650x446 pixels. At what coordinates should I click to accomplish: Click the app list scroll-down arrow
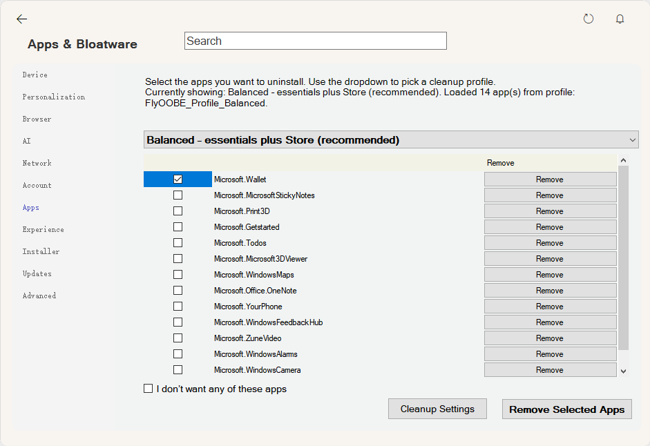623,371
